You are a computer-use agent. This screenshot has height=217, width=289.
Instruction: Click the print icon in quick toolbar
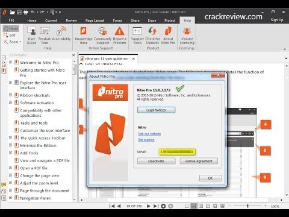point(26,12)
